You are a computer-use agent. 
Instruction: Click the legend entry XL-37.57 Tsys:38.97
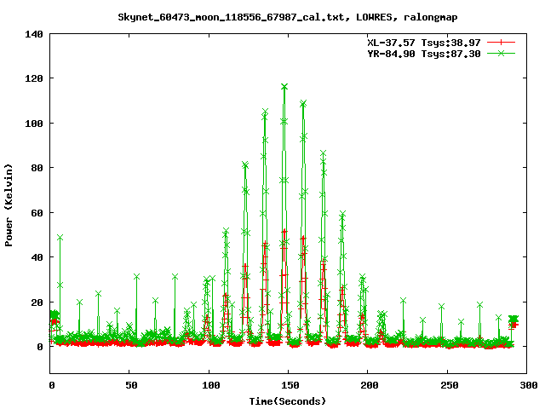[424, 43]
